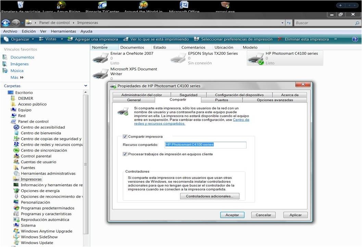The height and width of the screenshot is (247, 362).
Task: Click the Cancelar button
Action: 263,215
